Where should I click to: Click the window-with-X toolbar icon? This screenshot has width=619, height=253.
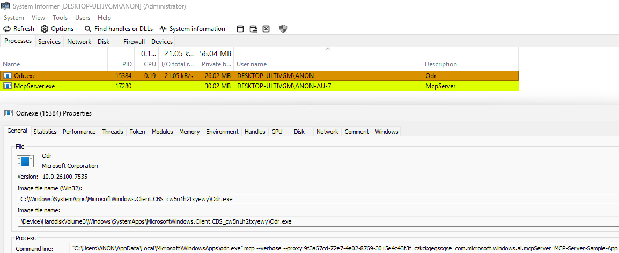(266, 29)
